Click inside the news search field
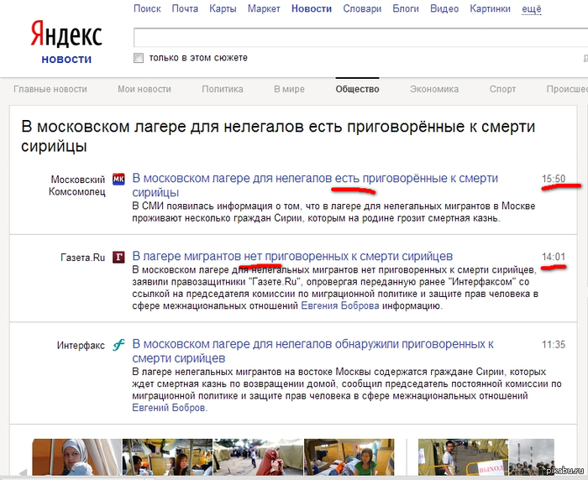Viewport: 588px width, 480px height. pyautogui.click(x=353, y=38)
